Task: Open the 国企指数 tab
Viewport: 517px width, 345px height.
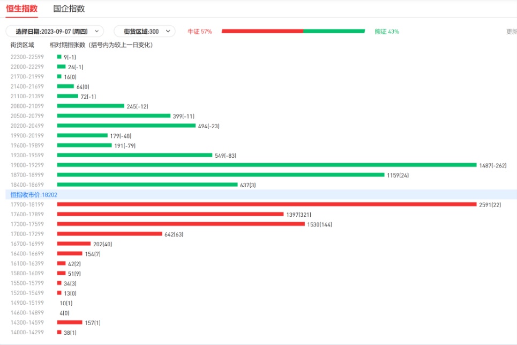Action: click(x=69, y=9)
